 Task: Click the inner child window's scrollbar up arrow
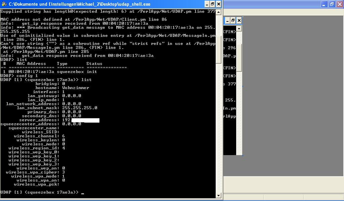(x=239, y=29)
